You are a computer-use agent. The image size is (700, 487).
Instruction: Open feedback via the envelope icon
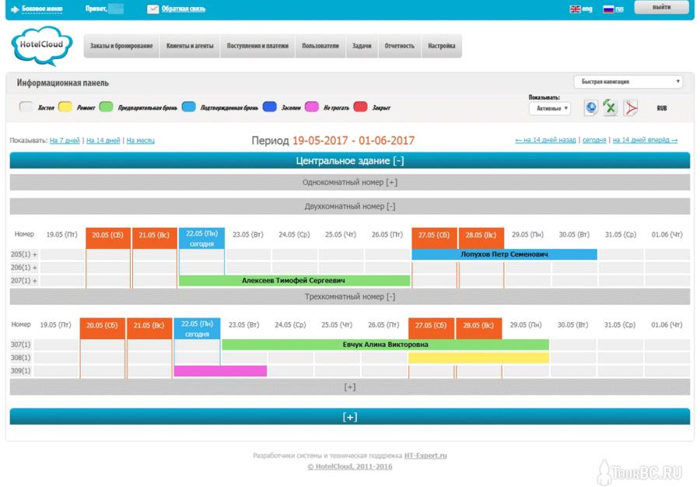coord(152,9)
